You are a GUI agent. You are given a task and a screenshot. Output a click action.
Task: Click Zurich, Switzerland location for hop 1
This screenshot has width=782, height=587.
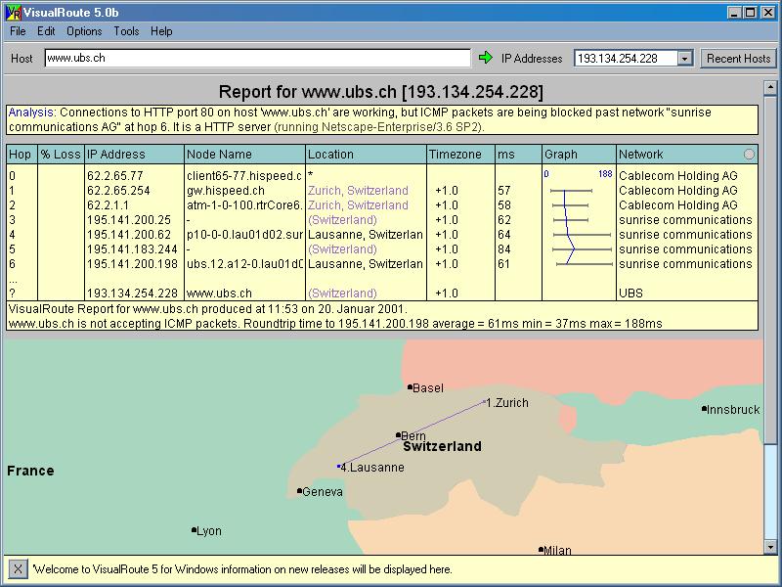[x=358, y=191]
